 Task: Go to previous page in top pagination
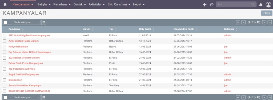click(x=244, y=22)
